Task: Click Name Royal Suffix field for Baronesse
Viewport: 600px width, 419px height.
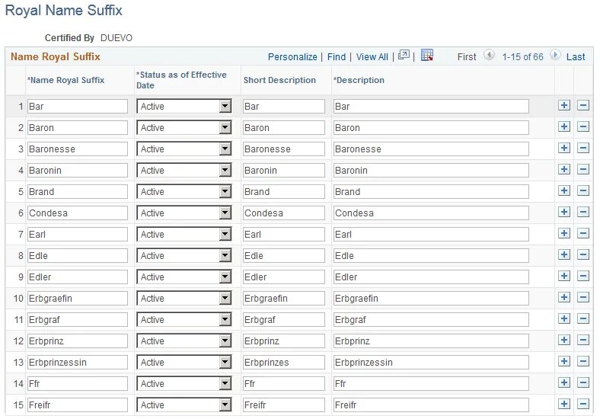Action: pos(77,149)
